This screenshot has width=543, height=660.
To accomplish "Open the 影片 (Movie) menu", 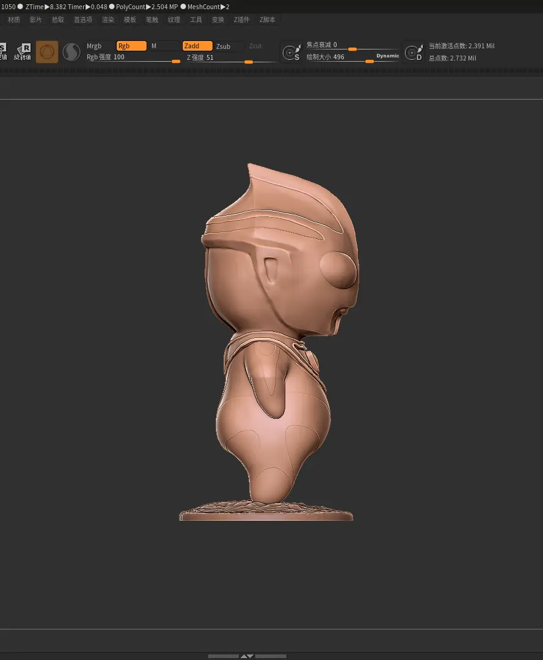I will click(36, 20).
